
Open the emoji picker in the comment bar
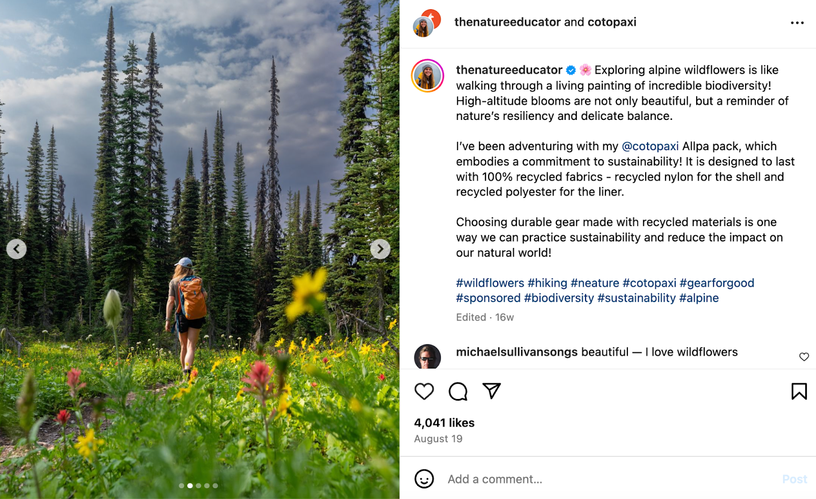(424, 479)
